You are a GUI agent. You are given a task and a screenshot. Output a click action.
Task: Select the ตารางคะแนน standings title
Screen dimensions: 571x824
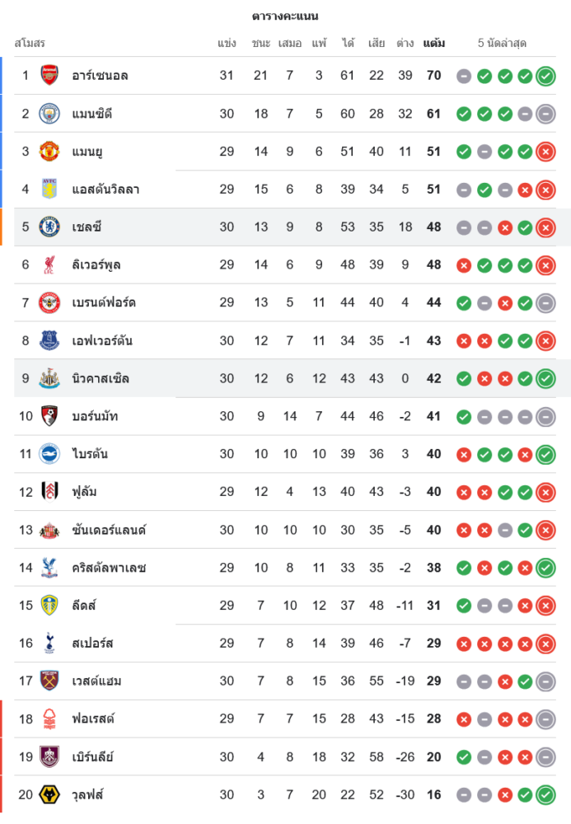tap(285, 16)
